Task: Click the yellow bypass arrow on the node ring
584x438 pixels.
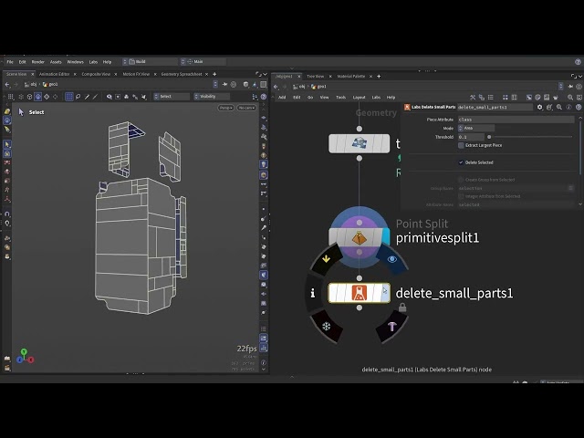Action: pyautogui.click(x=327, y=259)
